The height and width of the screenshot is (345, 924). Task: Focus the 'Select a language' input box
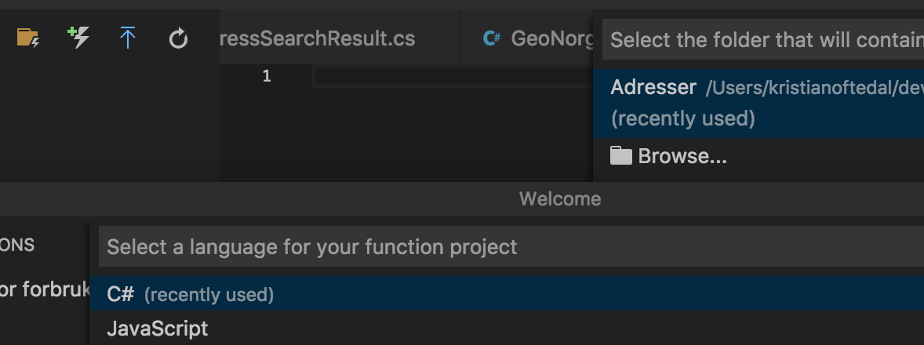[x=510, y=247]
